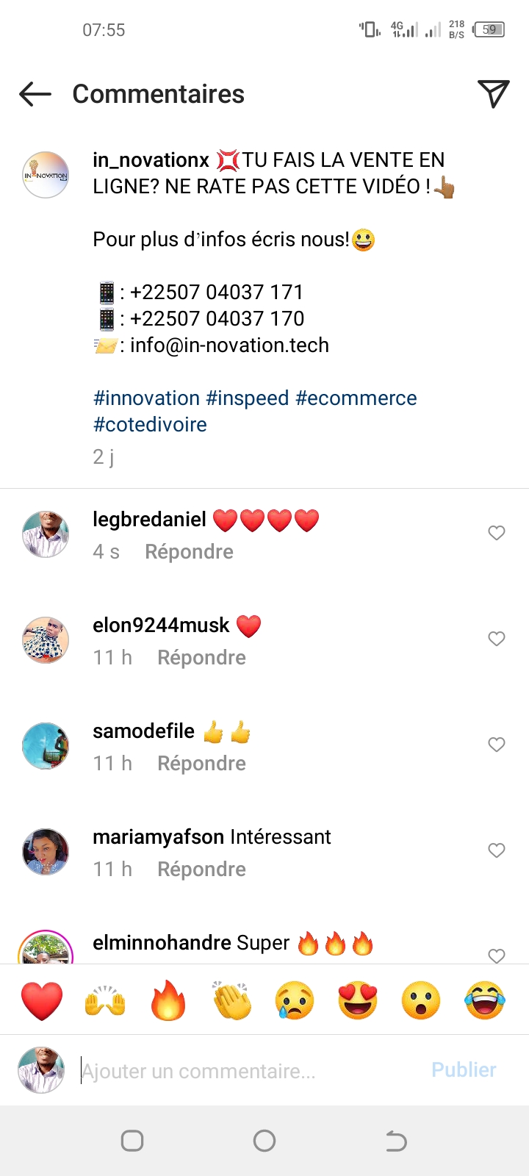Tap the back arrow icon

point(35,94)
